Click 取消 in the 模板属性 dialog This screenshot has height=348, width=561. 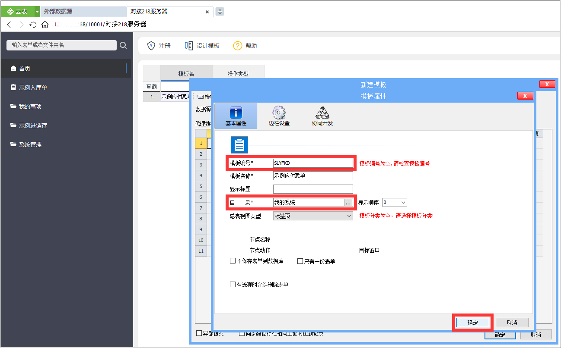click(512, 323)
